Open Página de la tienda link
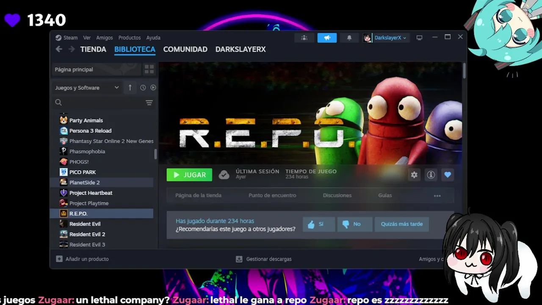This screenshot has height=305, width=542. point(198,195)
